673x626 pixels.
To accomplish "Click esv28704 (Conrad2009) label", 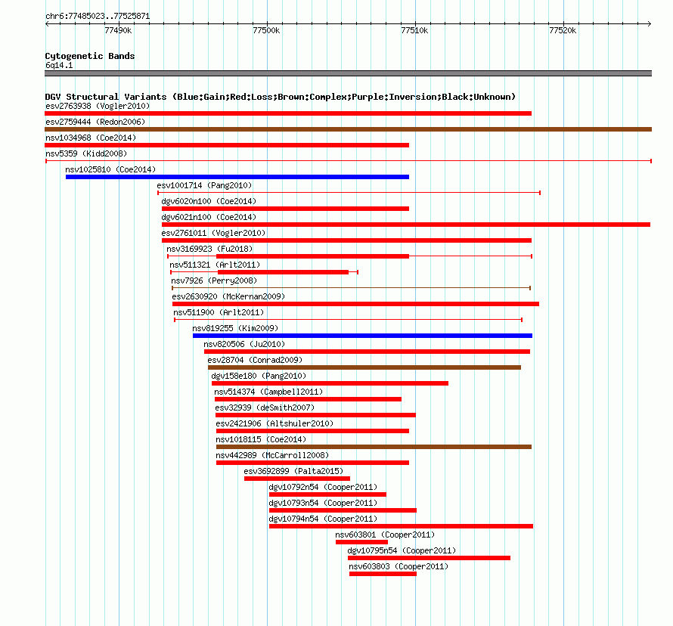I will pos(255,360).
